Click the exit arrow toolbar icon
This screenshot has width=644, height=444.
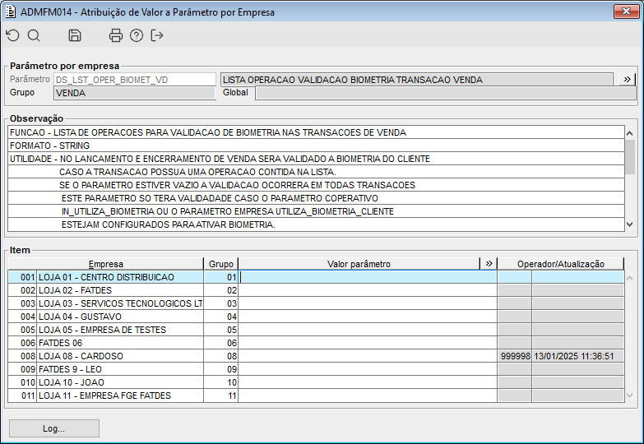tap(157, 35)
